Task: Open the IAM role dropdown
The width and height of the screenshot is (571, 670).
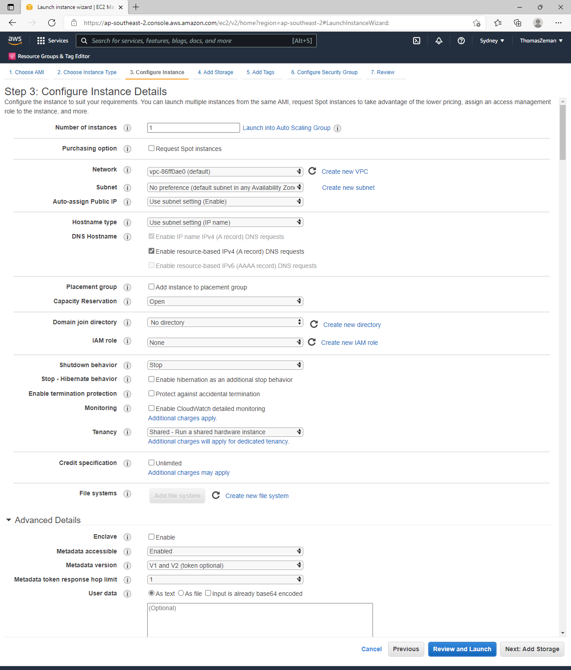Action: pos(225,343)
